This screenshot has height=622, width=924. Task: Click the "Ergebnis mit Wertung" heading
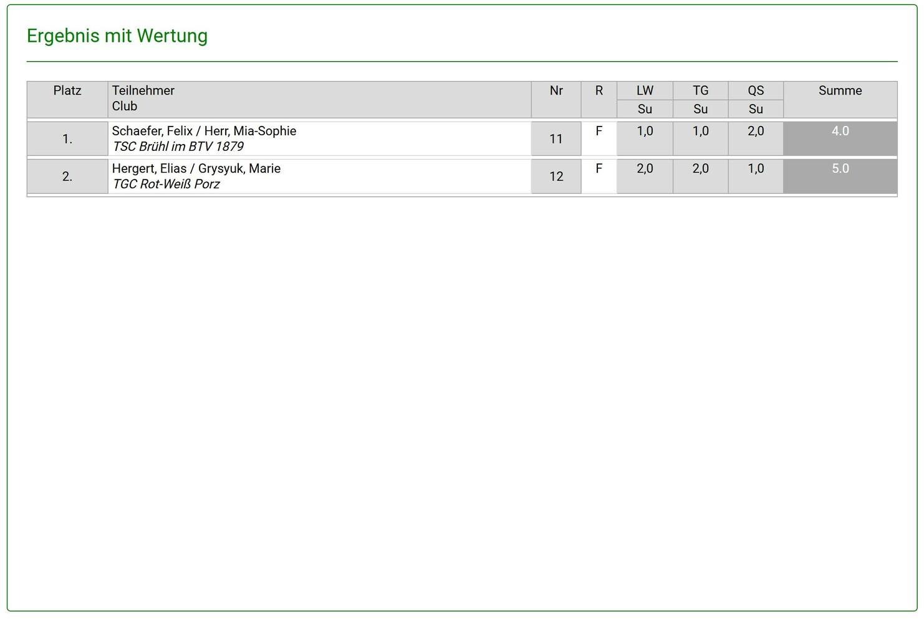click(x=117, y=36)
